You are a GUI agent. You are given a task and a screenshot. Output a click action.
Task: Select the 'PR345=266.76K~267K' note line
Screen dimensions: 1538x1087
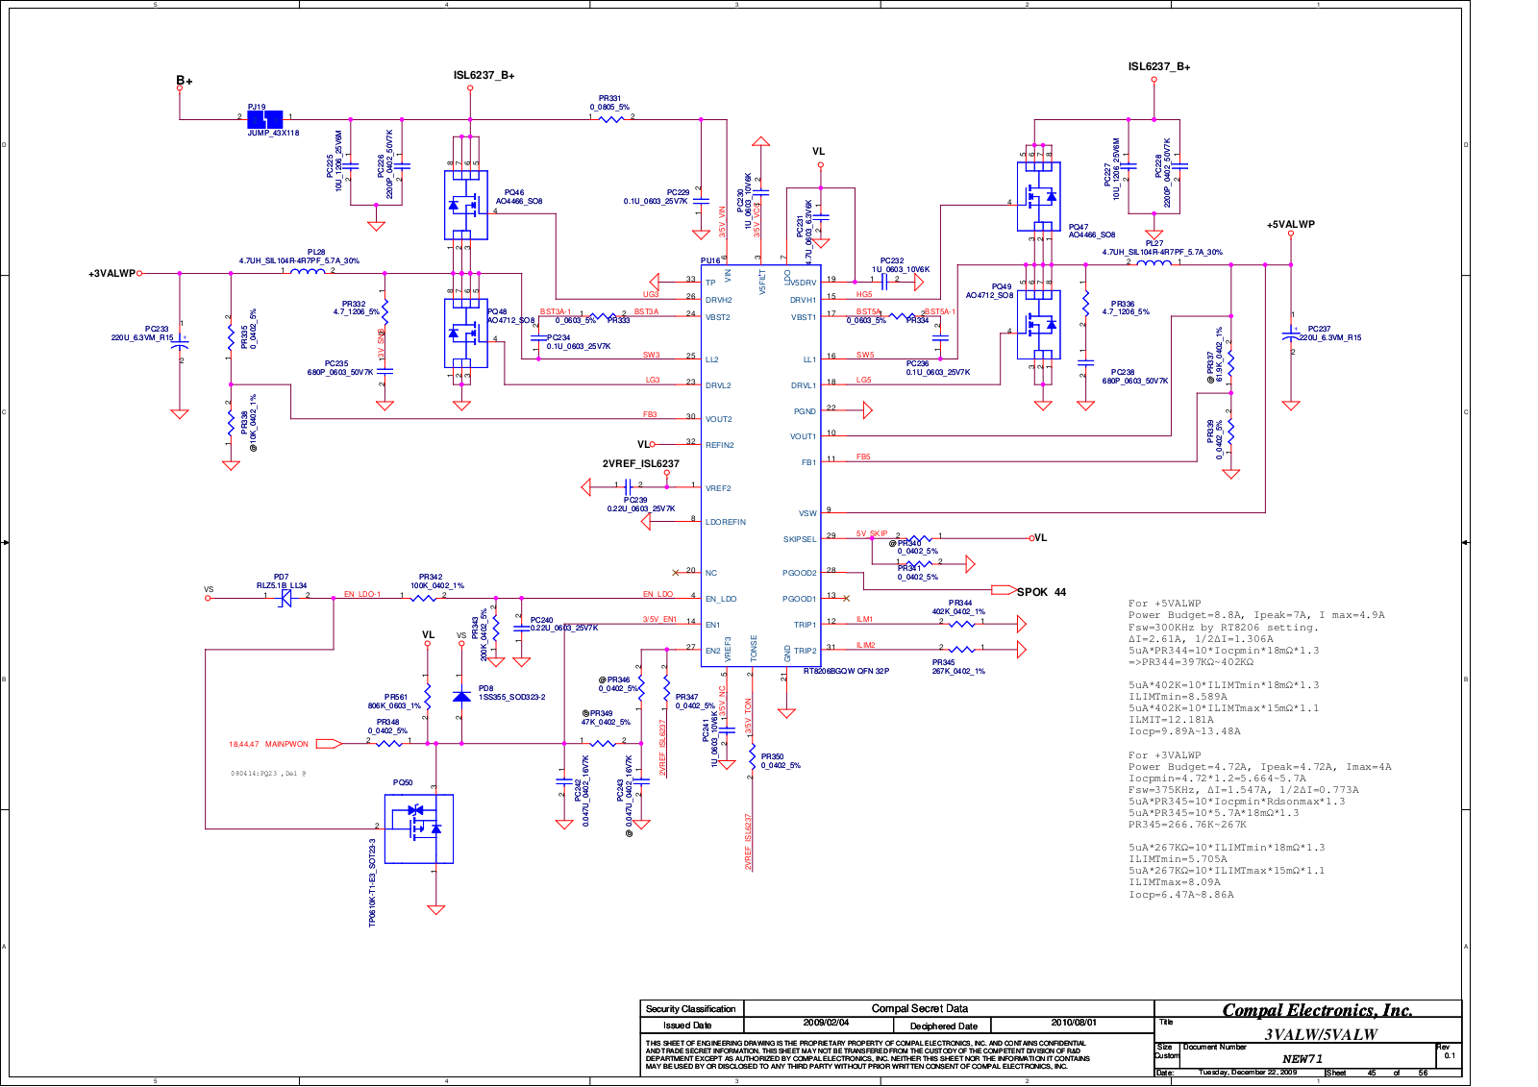point(1187,825)
